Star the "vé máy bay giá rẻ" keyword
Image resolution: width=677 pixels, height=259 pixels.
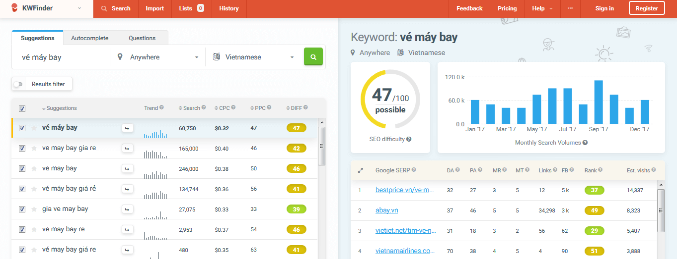tap(34, 189)
